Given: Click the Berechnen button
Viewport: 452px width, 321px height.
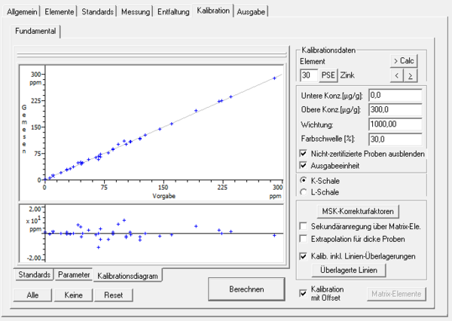Looking at the screenshot, I should 246,289.
